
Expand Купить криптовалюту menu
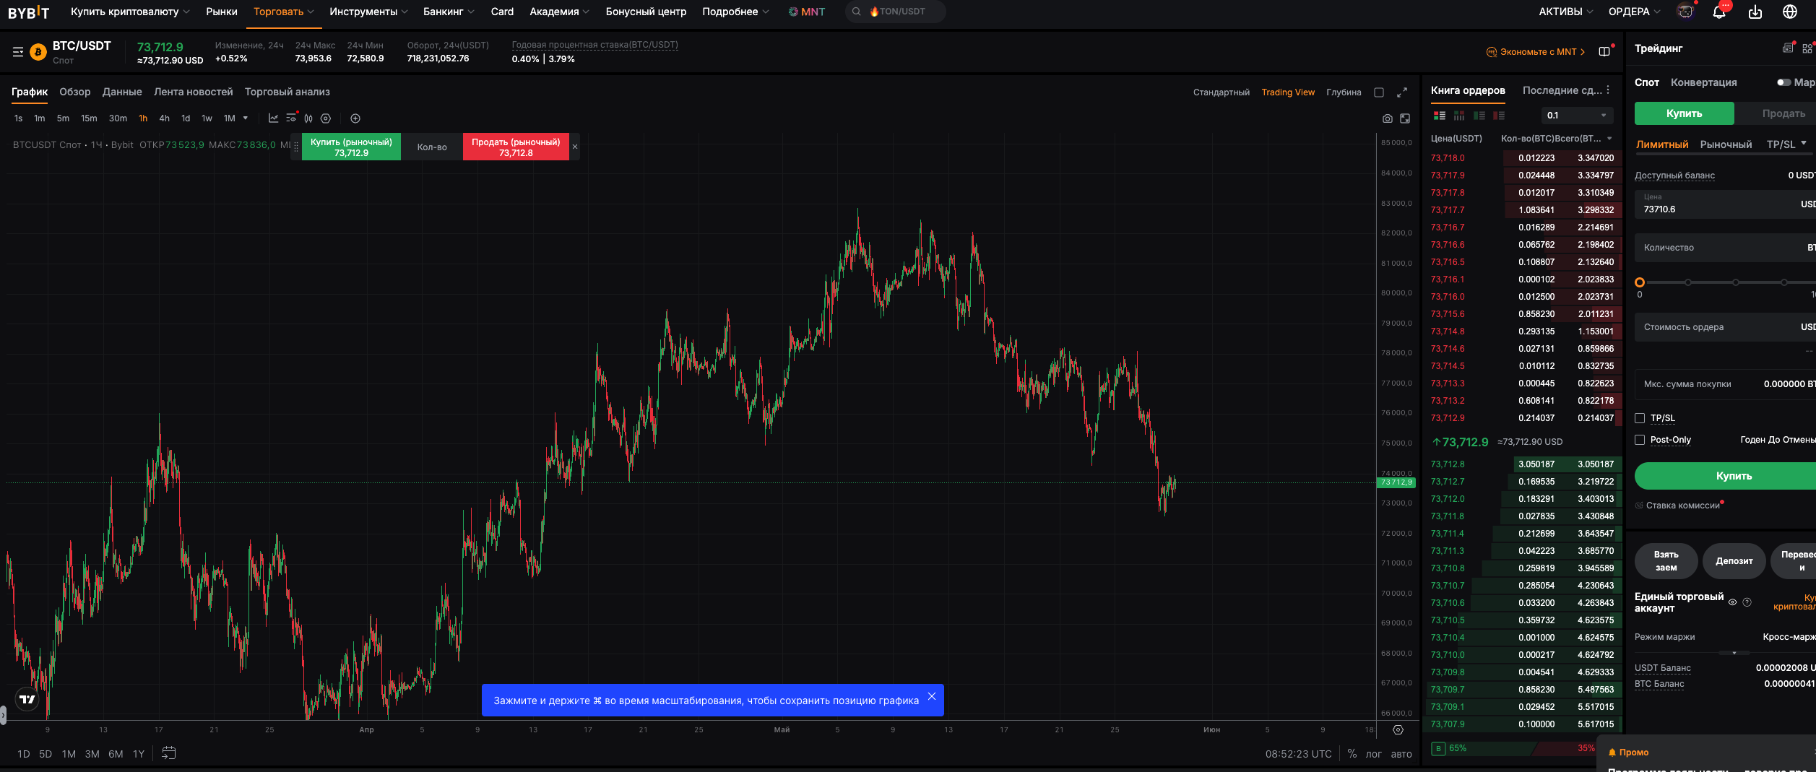tap(130, 12)
